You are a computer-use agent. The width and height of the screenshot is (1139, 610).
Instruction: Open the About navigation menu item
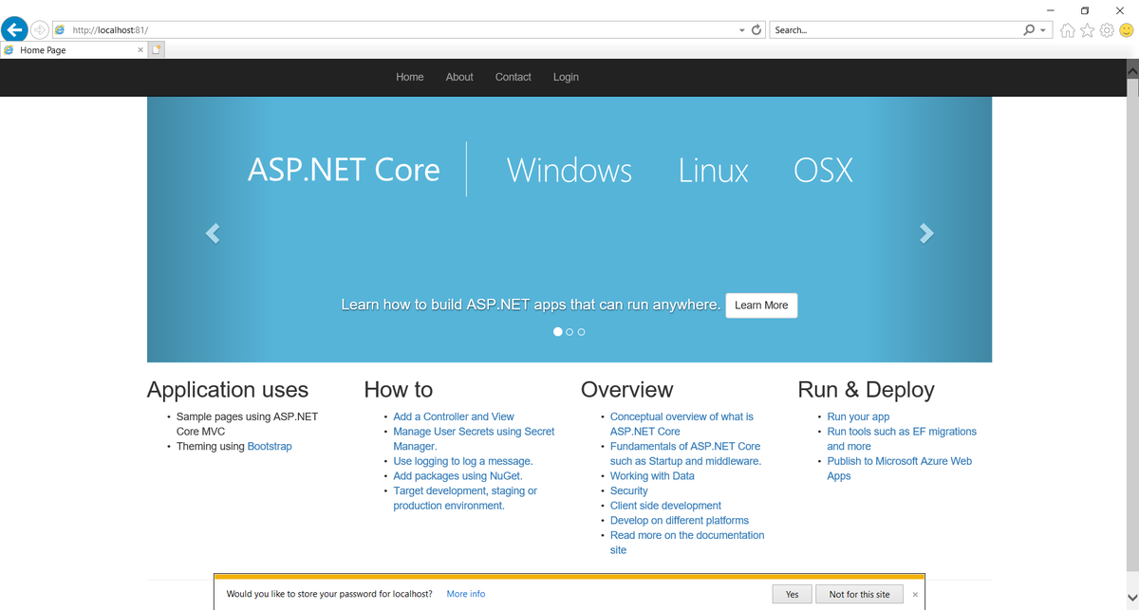click(x=459, y=77)
